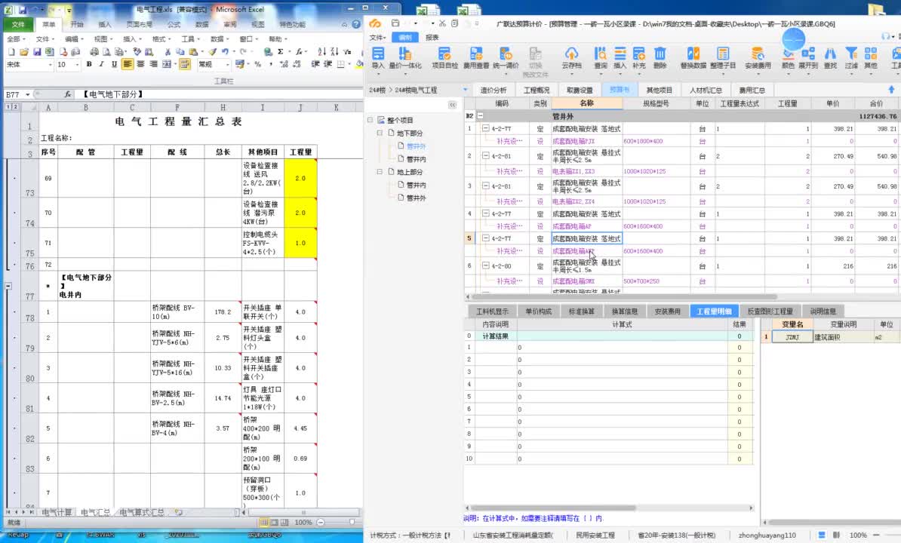Screen dimensions: 901x543
Task: Click the 展开到 expand-to icon
Action: click(x=808, y=58)
